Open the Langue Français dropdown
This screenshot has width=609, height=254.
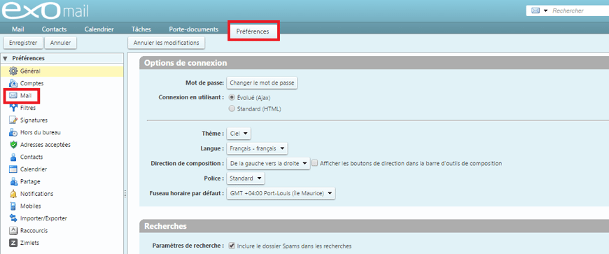pos(257,148)
